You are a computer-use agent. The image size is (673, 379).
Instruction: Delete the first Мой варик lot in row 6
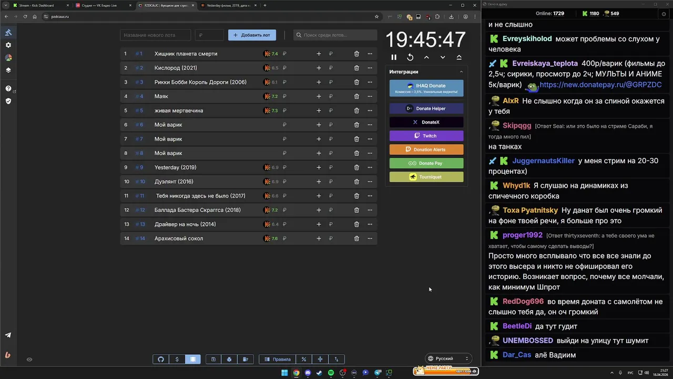(356, 125)
